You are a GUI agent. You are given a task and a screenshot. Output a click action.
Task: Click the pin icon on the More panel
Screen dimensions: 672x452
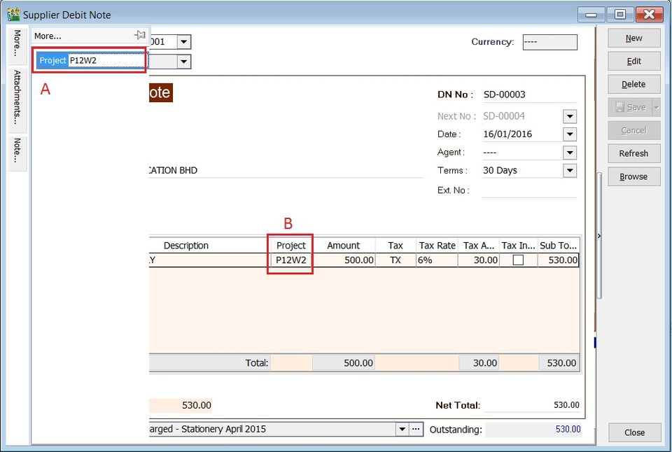139,34
